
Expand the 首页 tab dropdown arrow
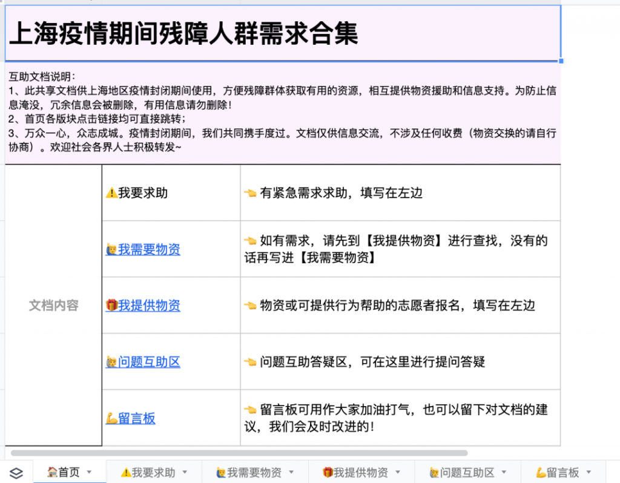pos(90,472)
